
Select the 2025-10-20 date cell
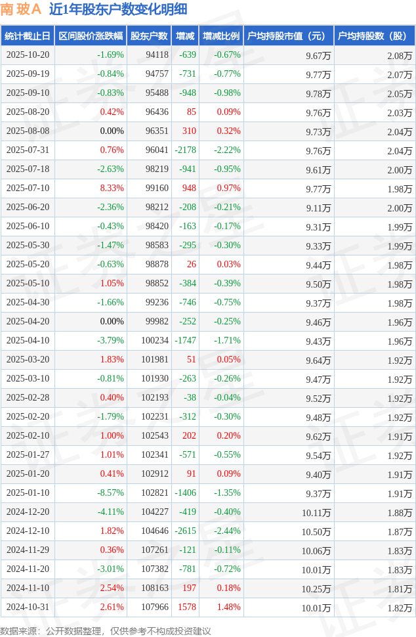click(28, 55)
